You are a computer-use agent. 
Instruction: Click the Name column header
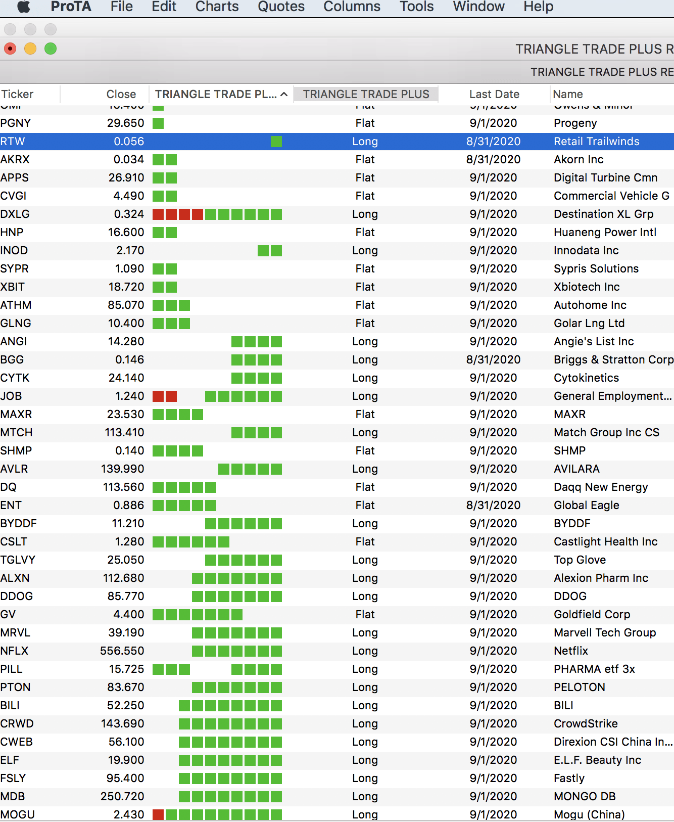pos(567,95)
